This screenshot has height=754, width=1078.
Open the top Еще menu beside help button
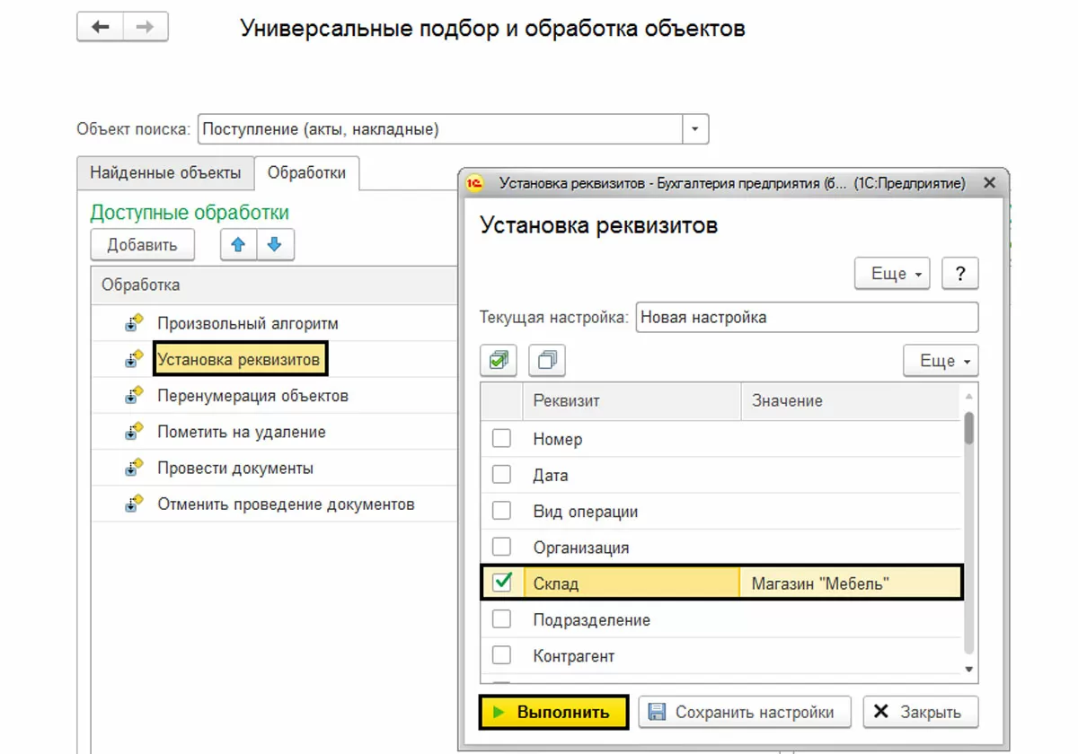point(892,274)
